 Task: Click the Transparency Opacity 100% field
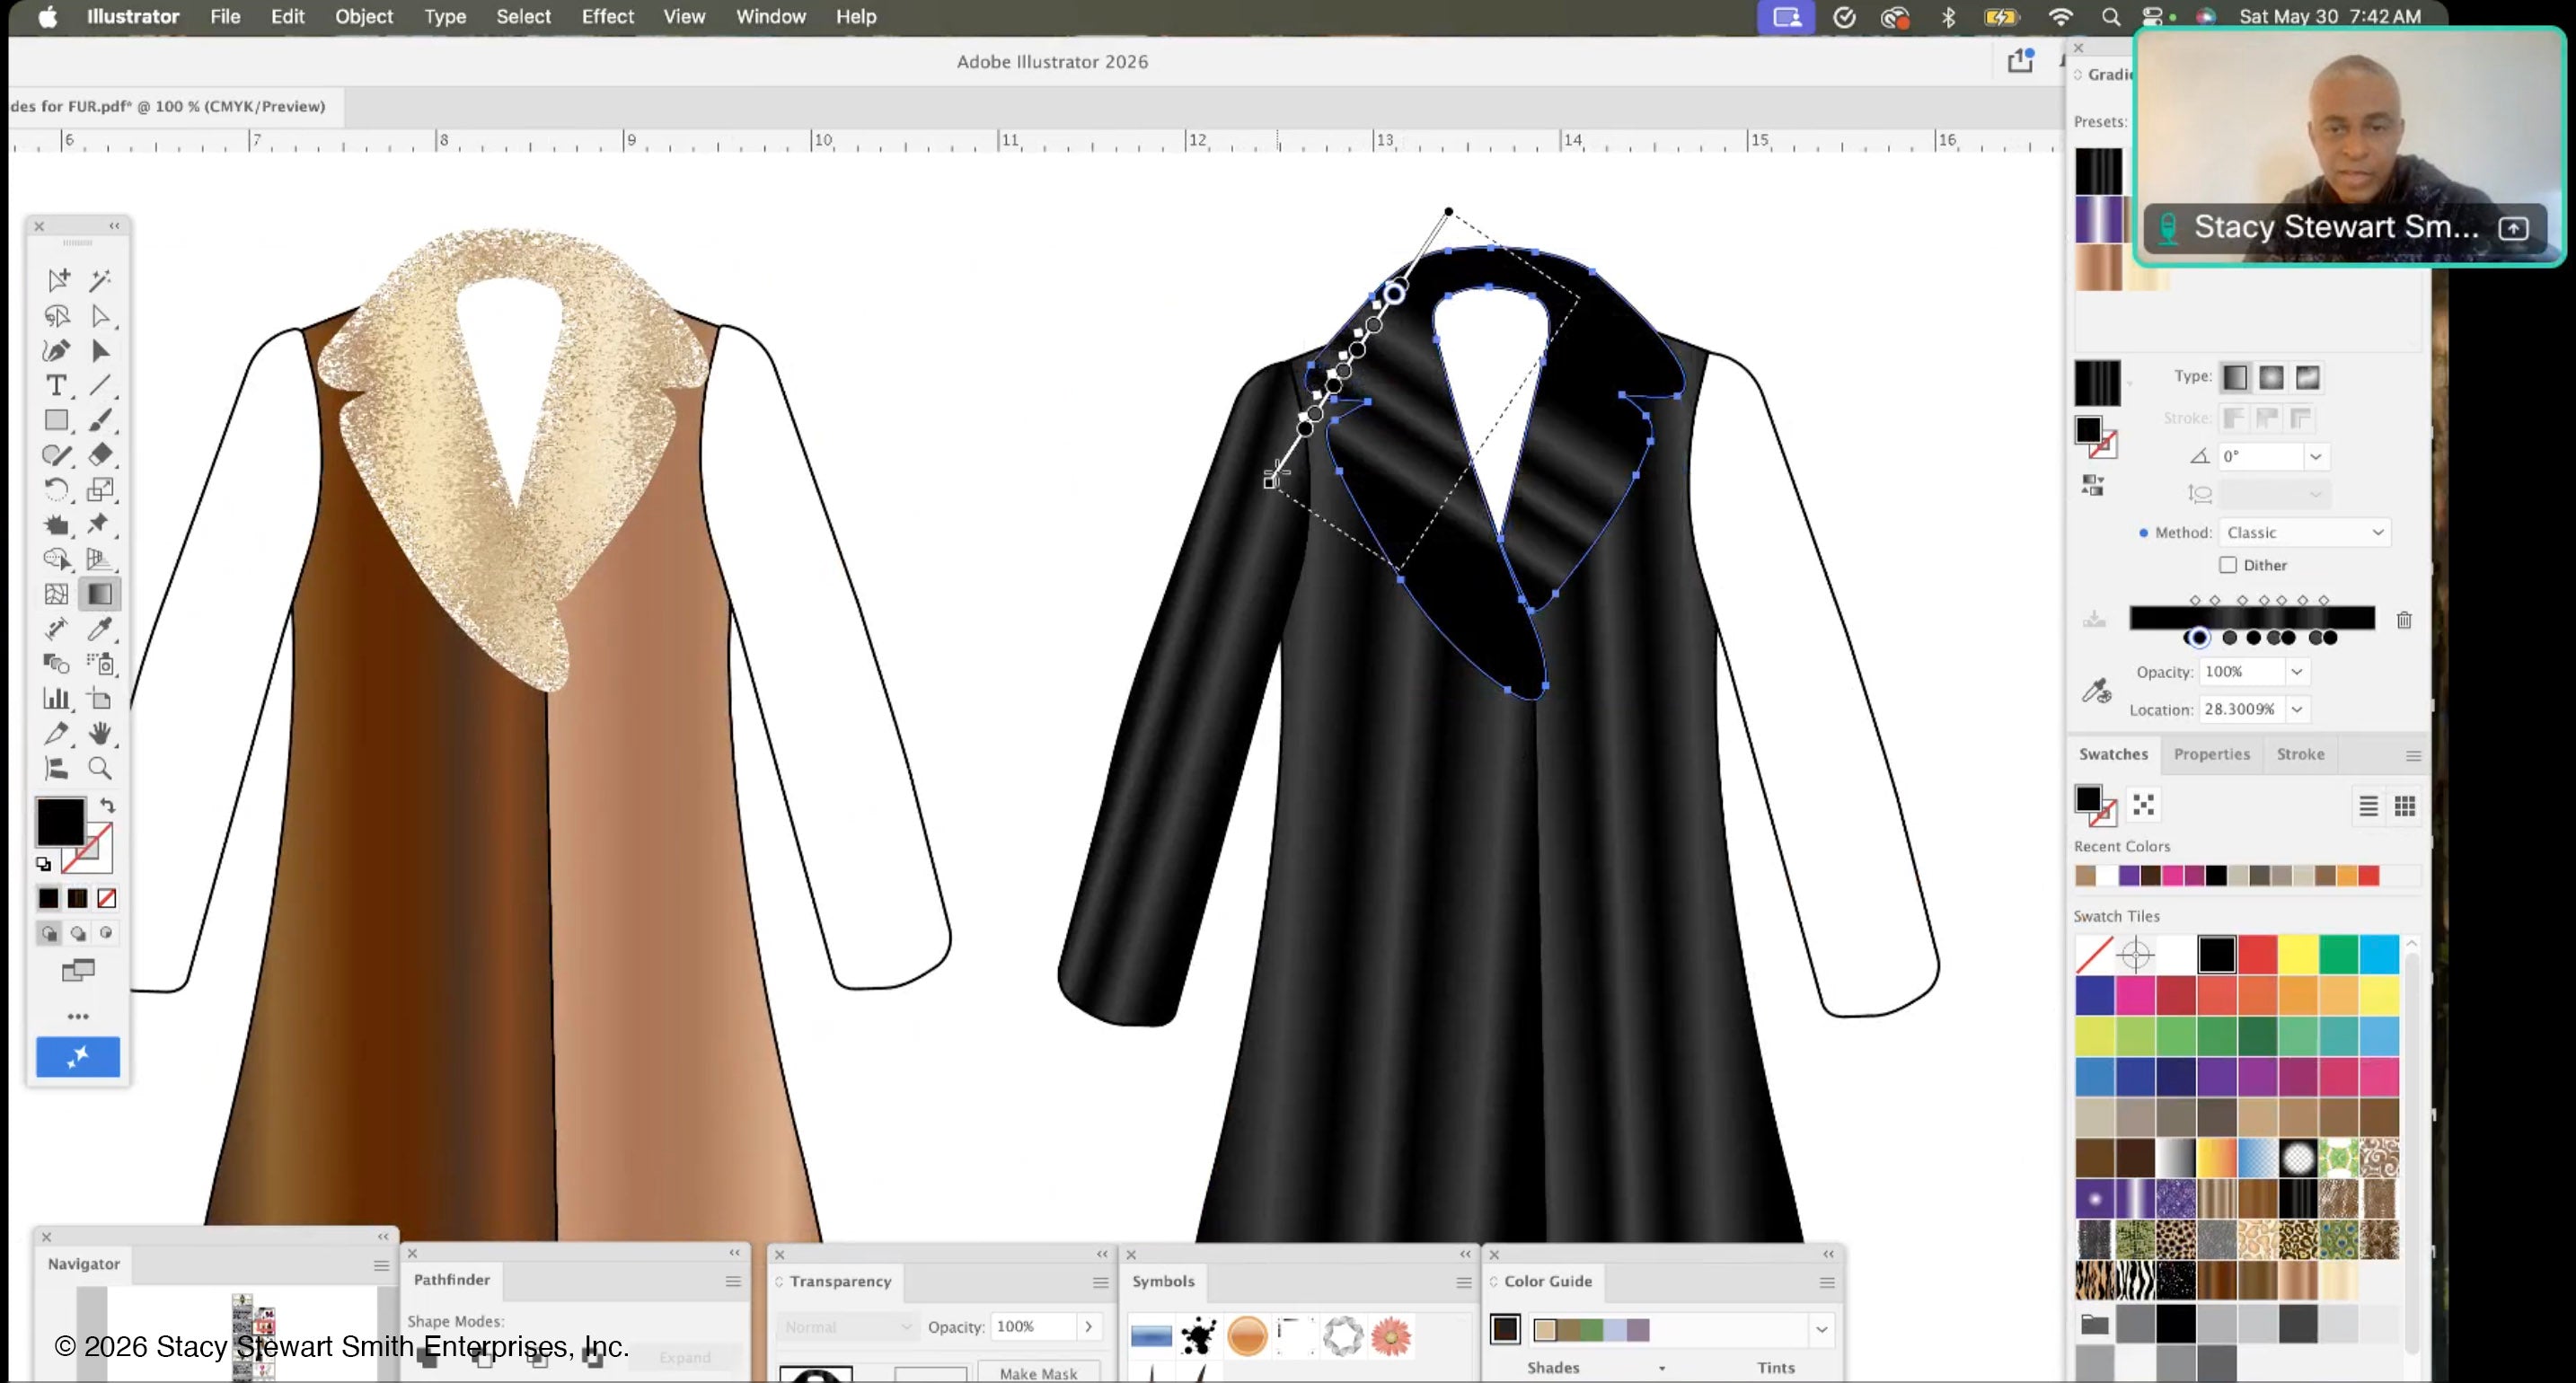tap(1034, 1327)
